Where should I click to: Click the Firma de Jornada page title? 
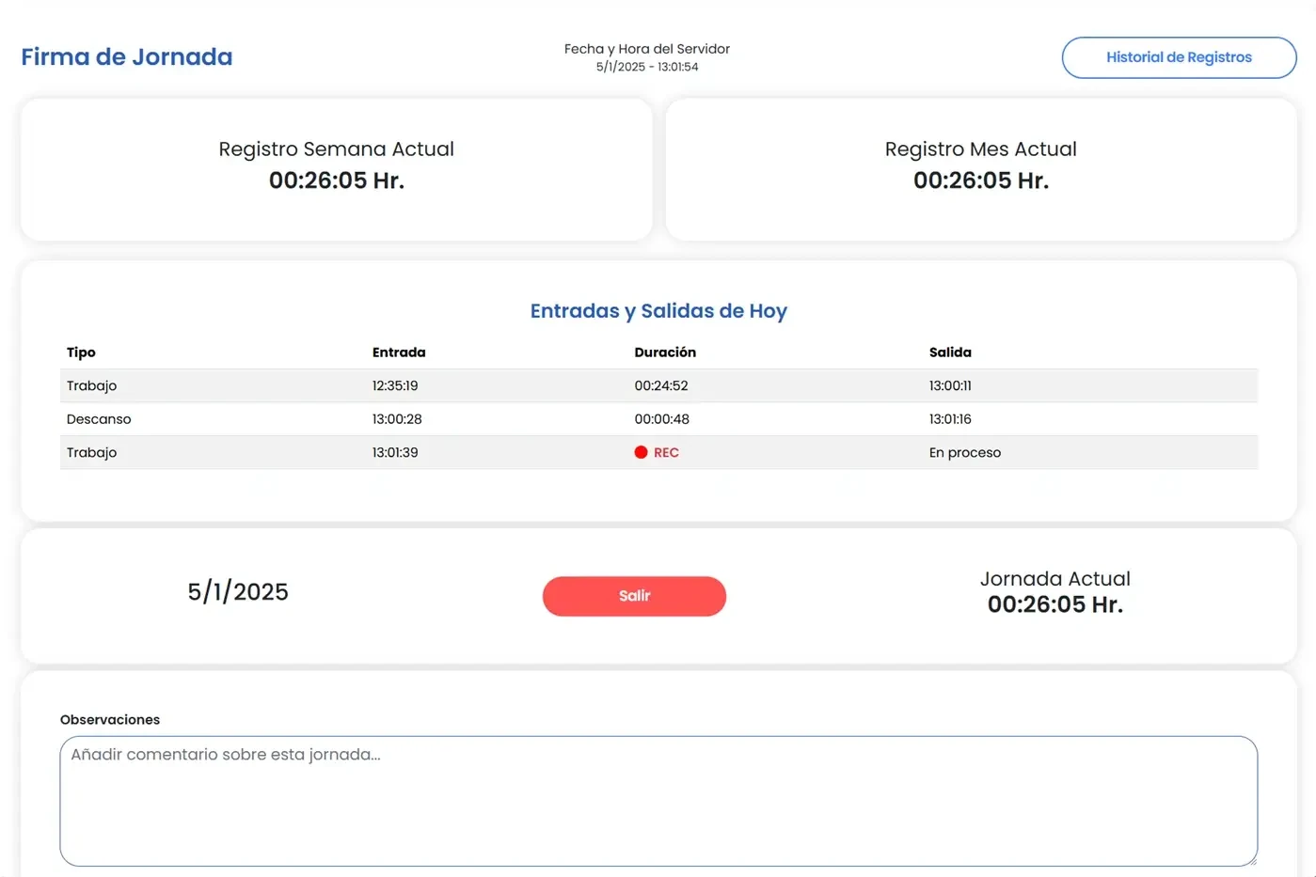[126, 56]
